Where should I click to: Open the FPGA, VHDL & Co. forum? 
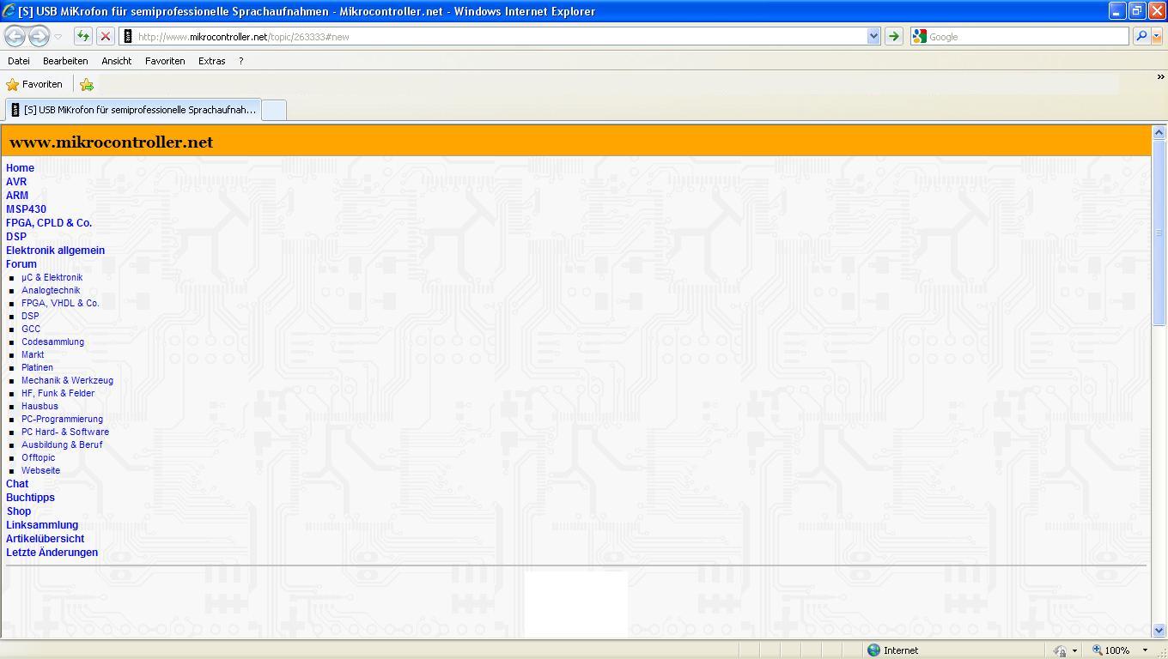click(60, 303)
